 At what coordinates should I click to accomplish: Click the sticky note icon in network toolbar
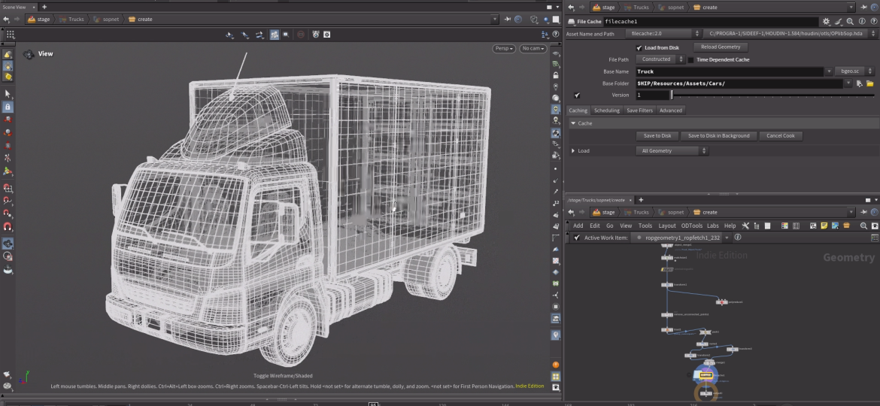[824, 226]
